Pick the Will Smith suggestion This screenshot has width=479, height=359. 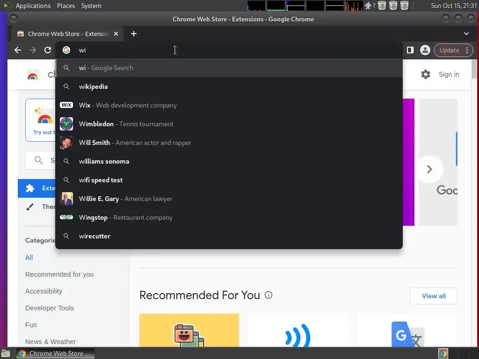pyautogui.click(x=229, y=143)
